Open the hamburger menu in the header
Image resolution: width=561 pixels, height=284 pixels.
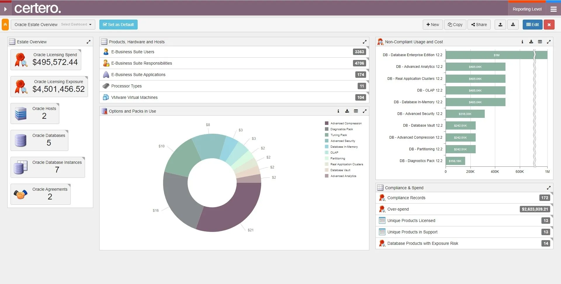pyautogui.click(x=553, y=9)
